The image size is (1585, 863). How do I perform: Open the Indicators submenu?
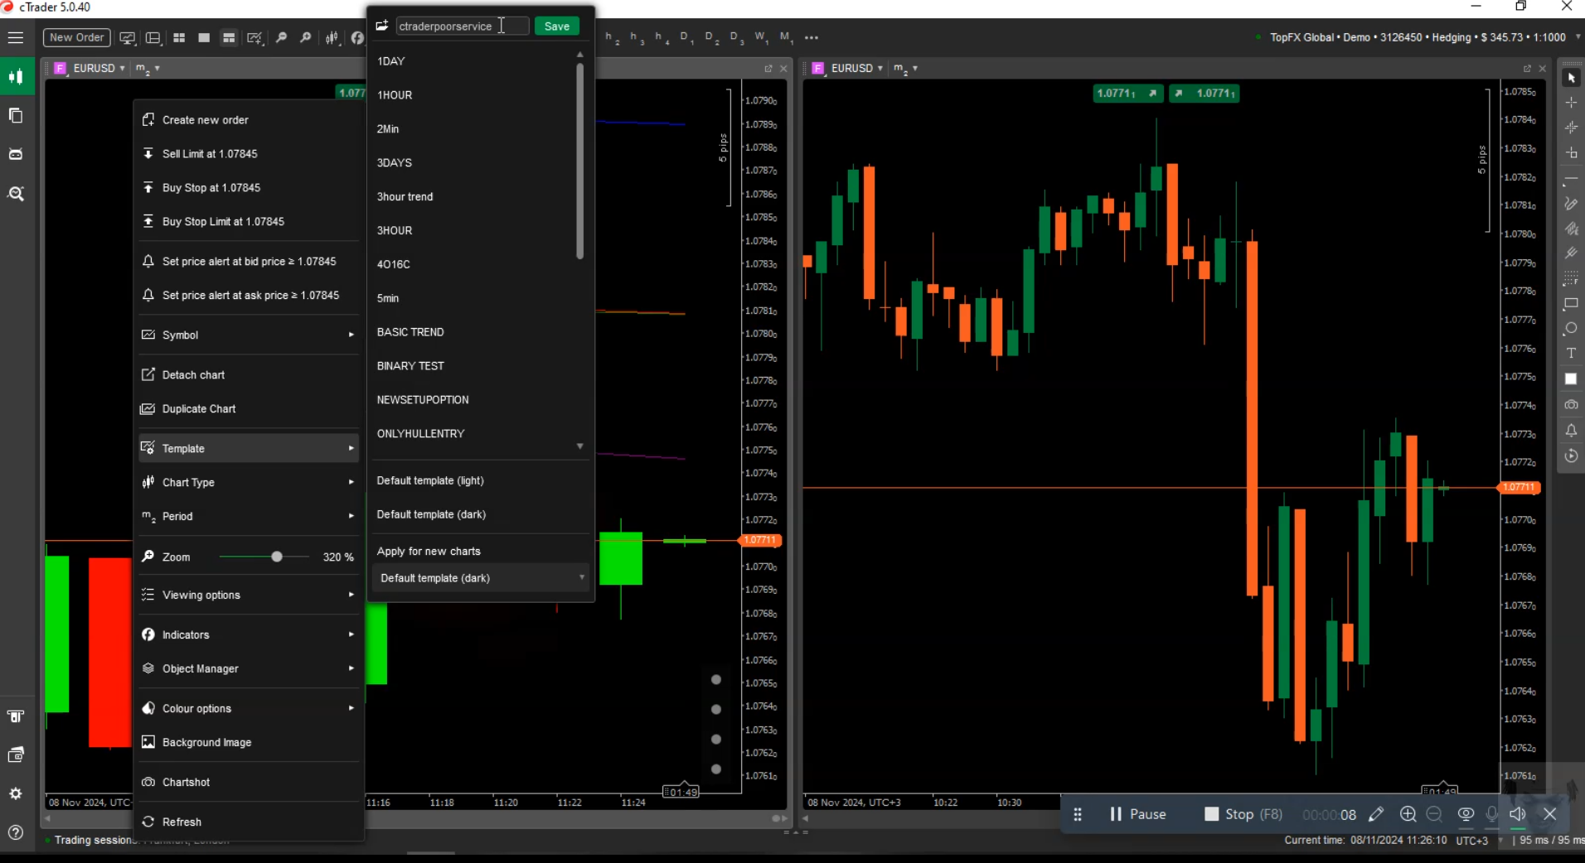point(249,634)
